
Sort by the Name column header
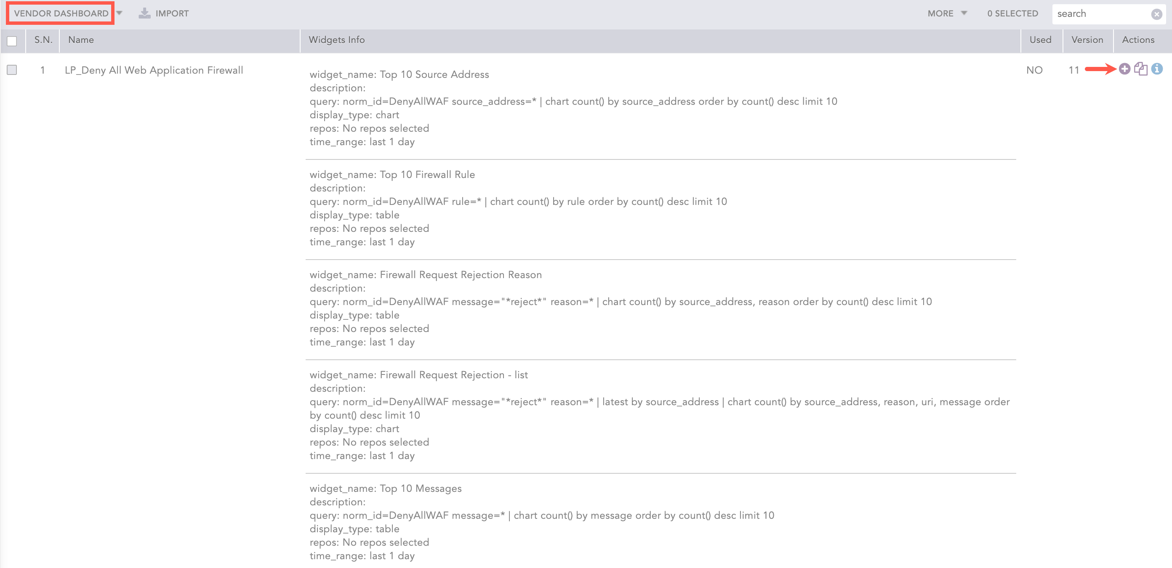click(81, 40)
